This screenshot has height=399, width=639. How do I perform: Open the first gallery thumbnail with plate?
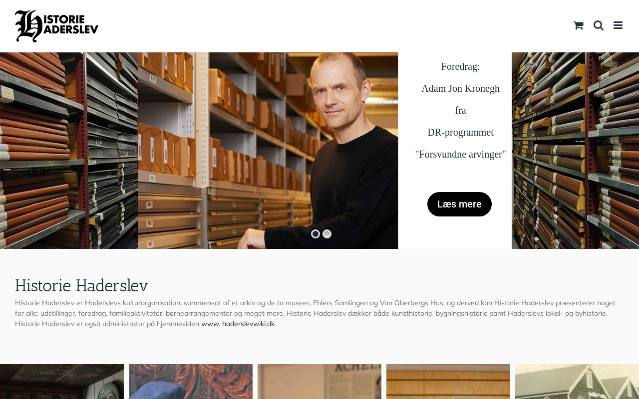click(x=62, y=382)
